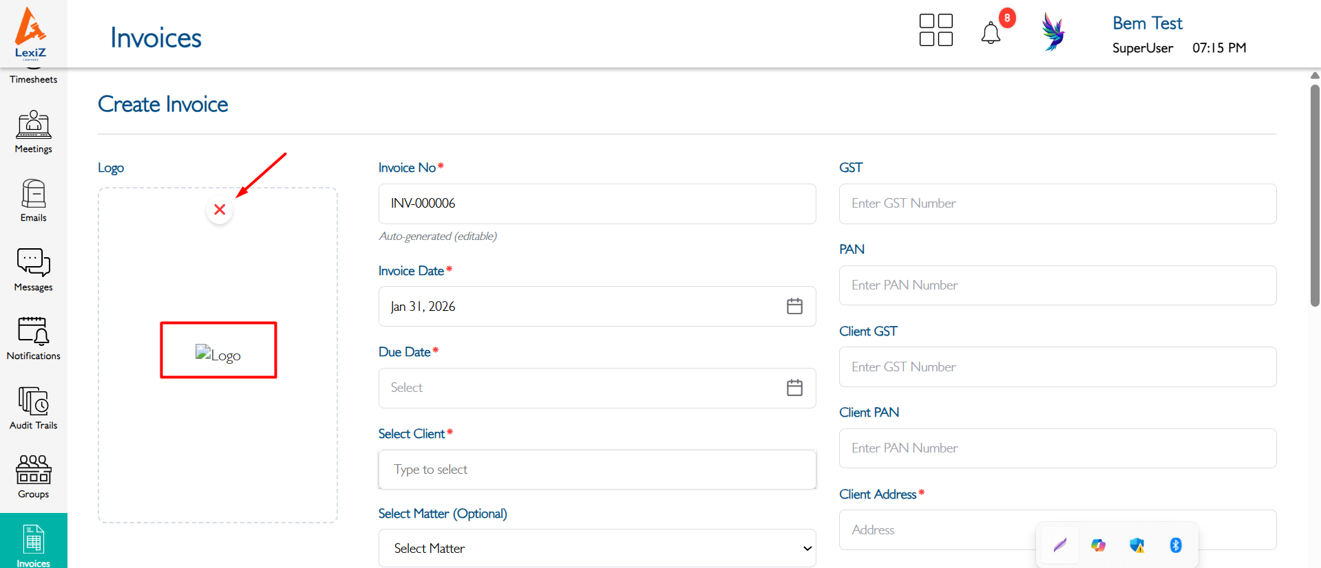Click the LexiZ logo

coord(30,32)
